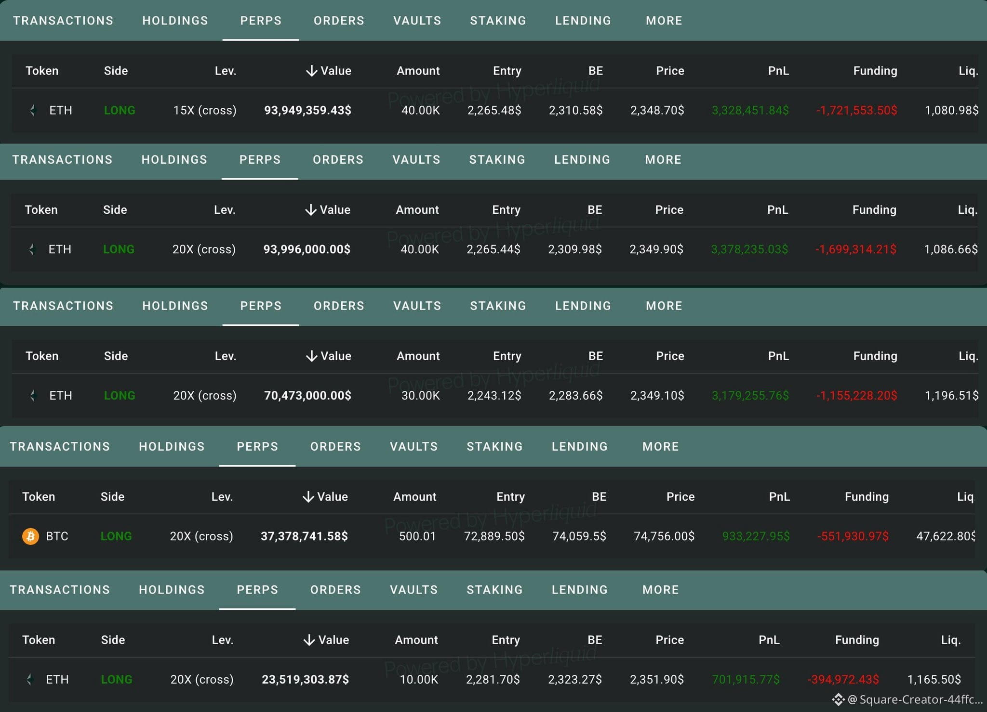This screenshot has height=712, width=987.
Task: Click liquidation price 1,196.51$
Action: pyautogui.click(x=952, y=396)
